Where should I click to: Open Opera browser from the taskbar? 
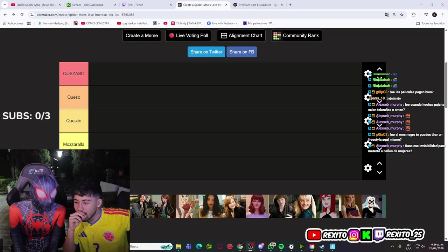(219, 246)
